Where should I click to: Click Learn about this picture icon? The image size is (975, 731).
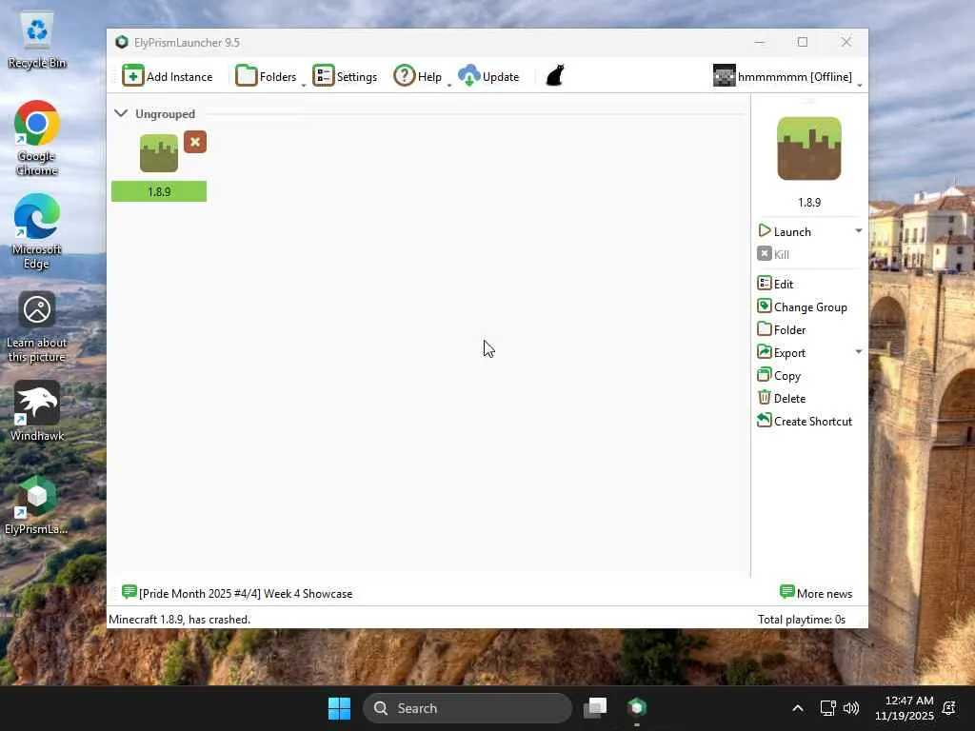point(37,327)
